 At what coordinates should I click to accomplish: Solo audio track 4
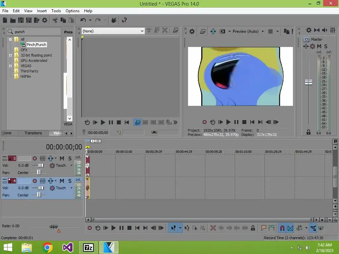click(x=70, y=181)
